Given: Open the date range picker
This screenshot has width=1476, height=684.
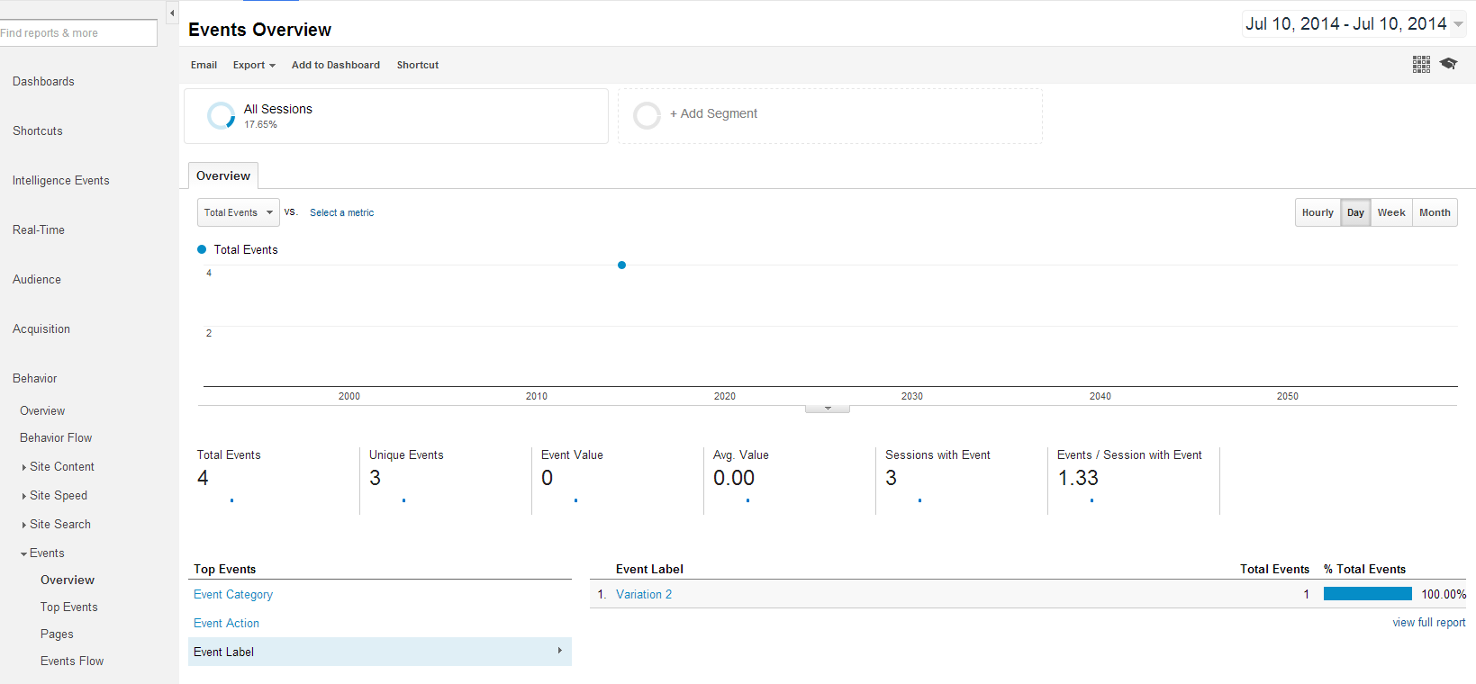Looking at the screenshot, I should [1354, 24].
